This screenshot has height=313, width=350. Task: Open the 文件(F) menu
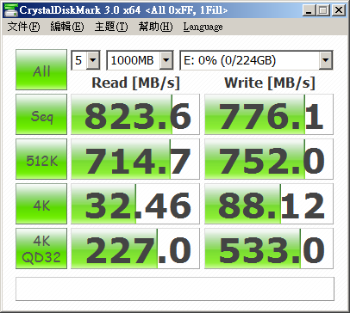pos(23,27)
